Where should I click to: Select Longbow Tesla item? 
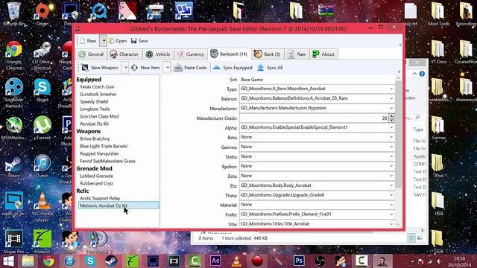95,109
